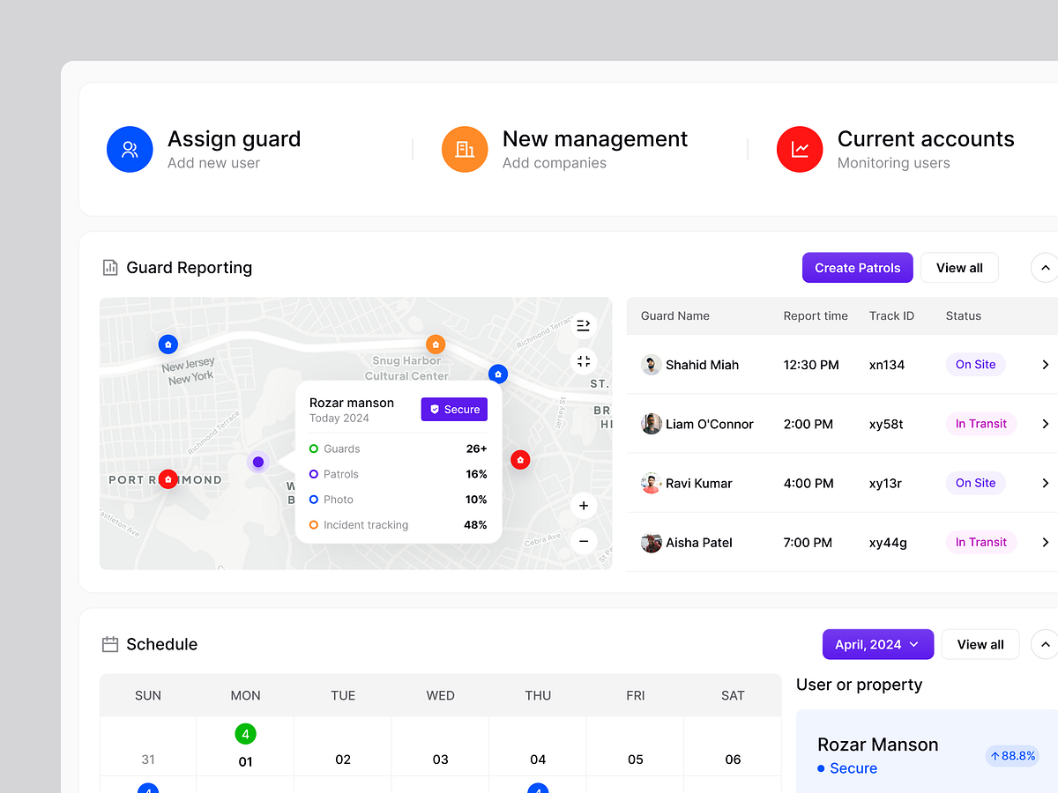Select the red home marker on Port Richmond

[x=168, y=479]
